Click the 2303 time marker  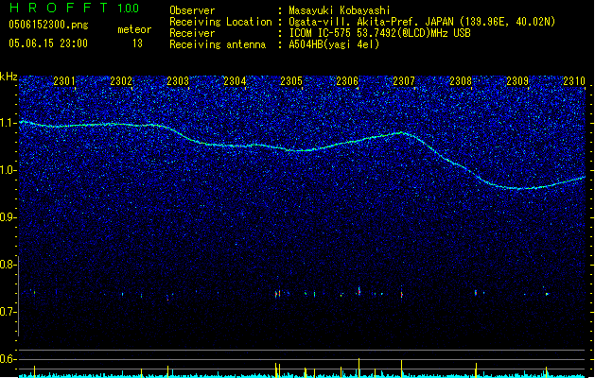[178, 81]
